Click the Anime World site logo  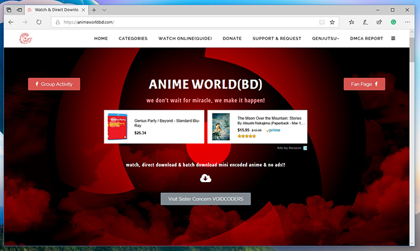click(25, 38)
